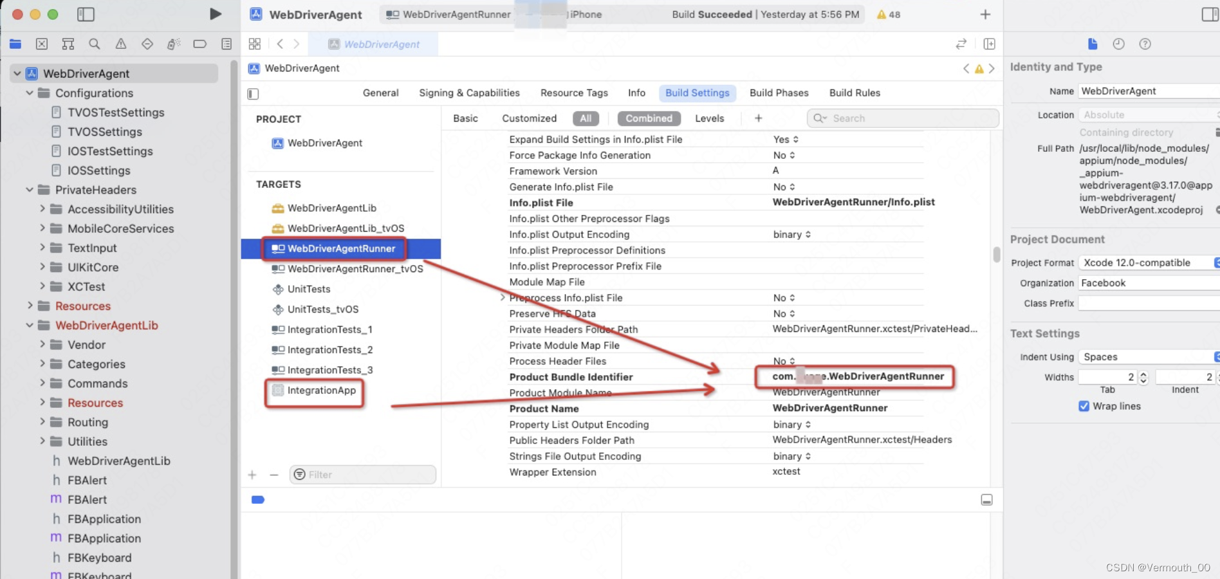The image size is (1220, 579).
Task: Open the Indent Using dropdown
Action: coord(1150,356)
